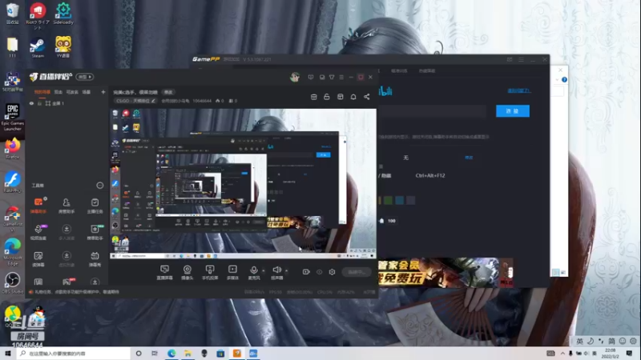Pick gray color swatch in GamePP window
The image size is (641, 360).
click(410, 200)
